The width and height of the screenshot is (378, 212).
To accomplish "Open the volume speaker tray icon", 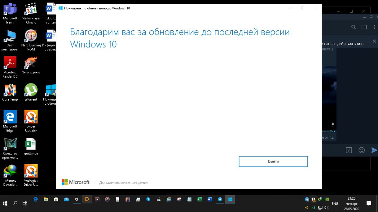I will tap(326, 208).
